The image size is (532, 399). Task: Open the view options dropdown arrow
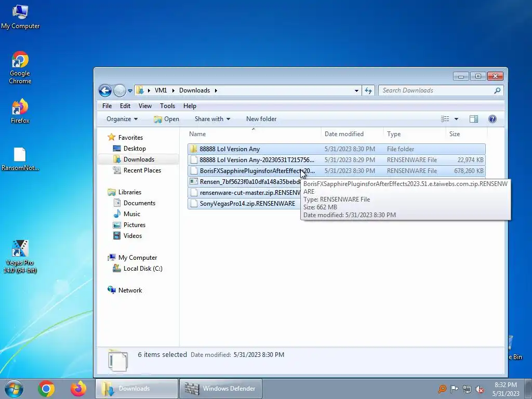click(x=456, y=119)
